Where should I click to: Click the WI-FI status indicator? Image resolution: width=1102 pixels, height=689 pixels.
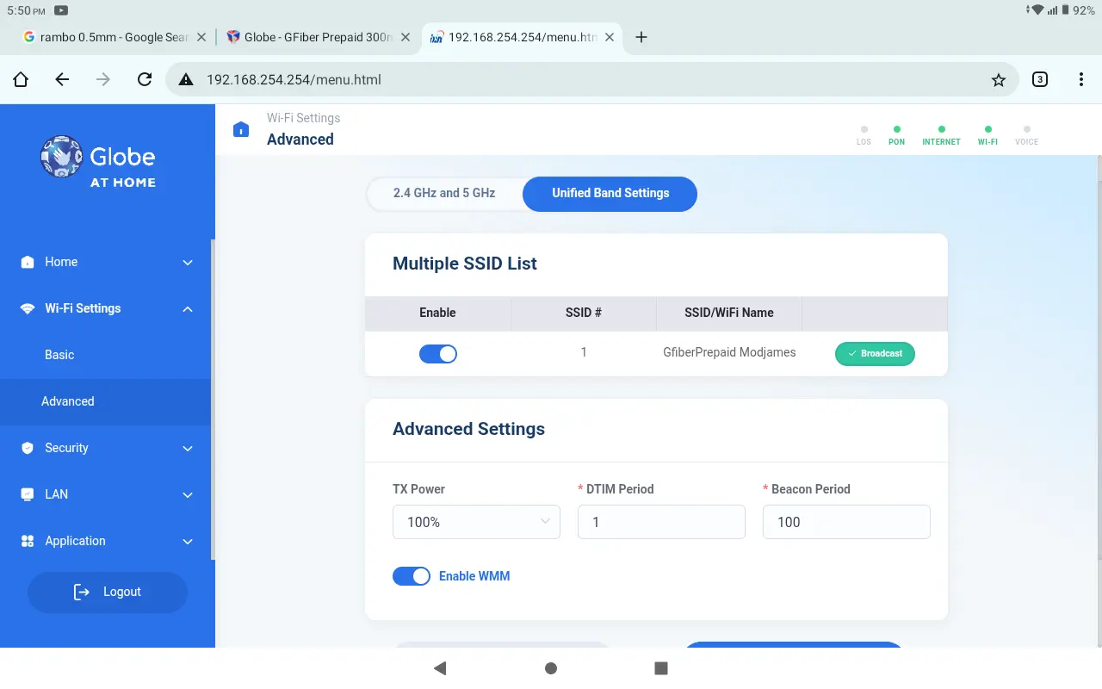click(x=987, y=134)
